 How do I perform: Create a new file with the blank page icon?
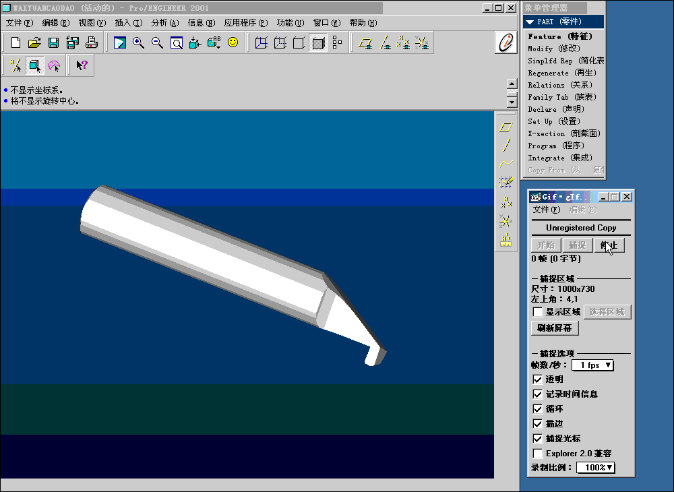[x=16, y=42]
